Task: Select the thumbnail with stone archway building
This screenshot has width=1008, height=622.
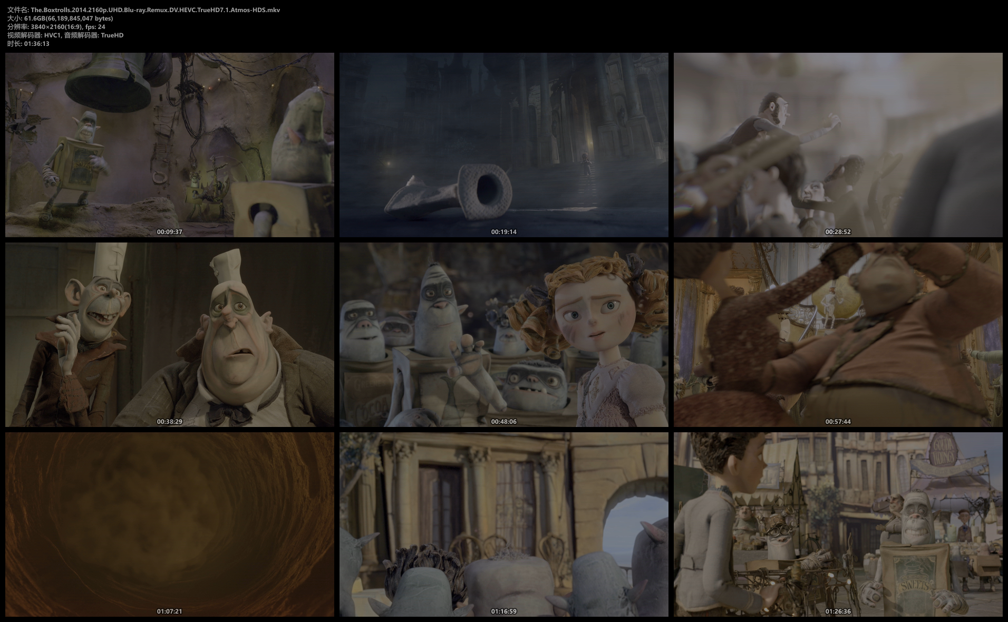Action: pos(503,524)
